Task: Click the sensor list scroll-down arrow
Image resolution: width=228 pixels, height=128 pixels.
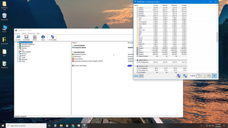Action: 217,72
